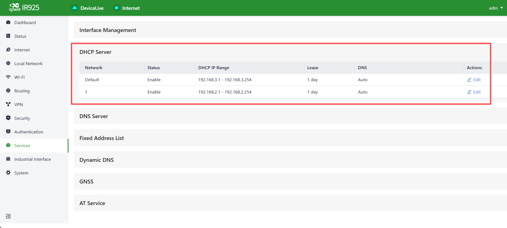Image resolution: width=507 pixels, height=228 pixels.
Task: Expand the Interface Management section
Action: (290, 30)
